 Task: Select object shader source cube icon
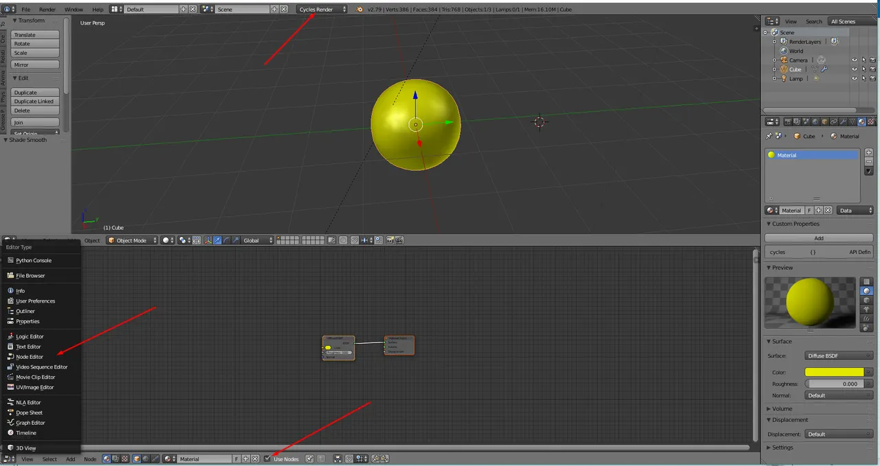pos(137,458)
